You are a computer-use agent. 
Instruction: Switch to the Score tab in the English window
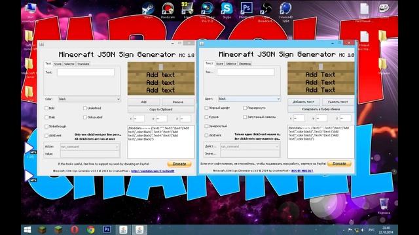58,64
